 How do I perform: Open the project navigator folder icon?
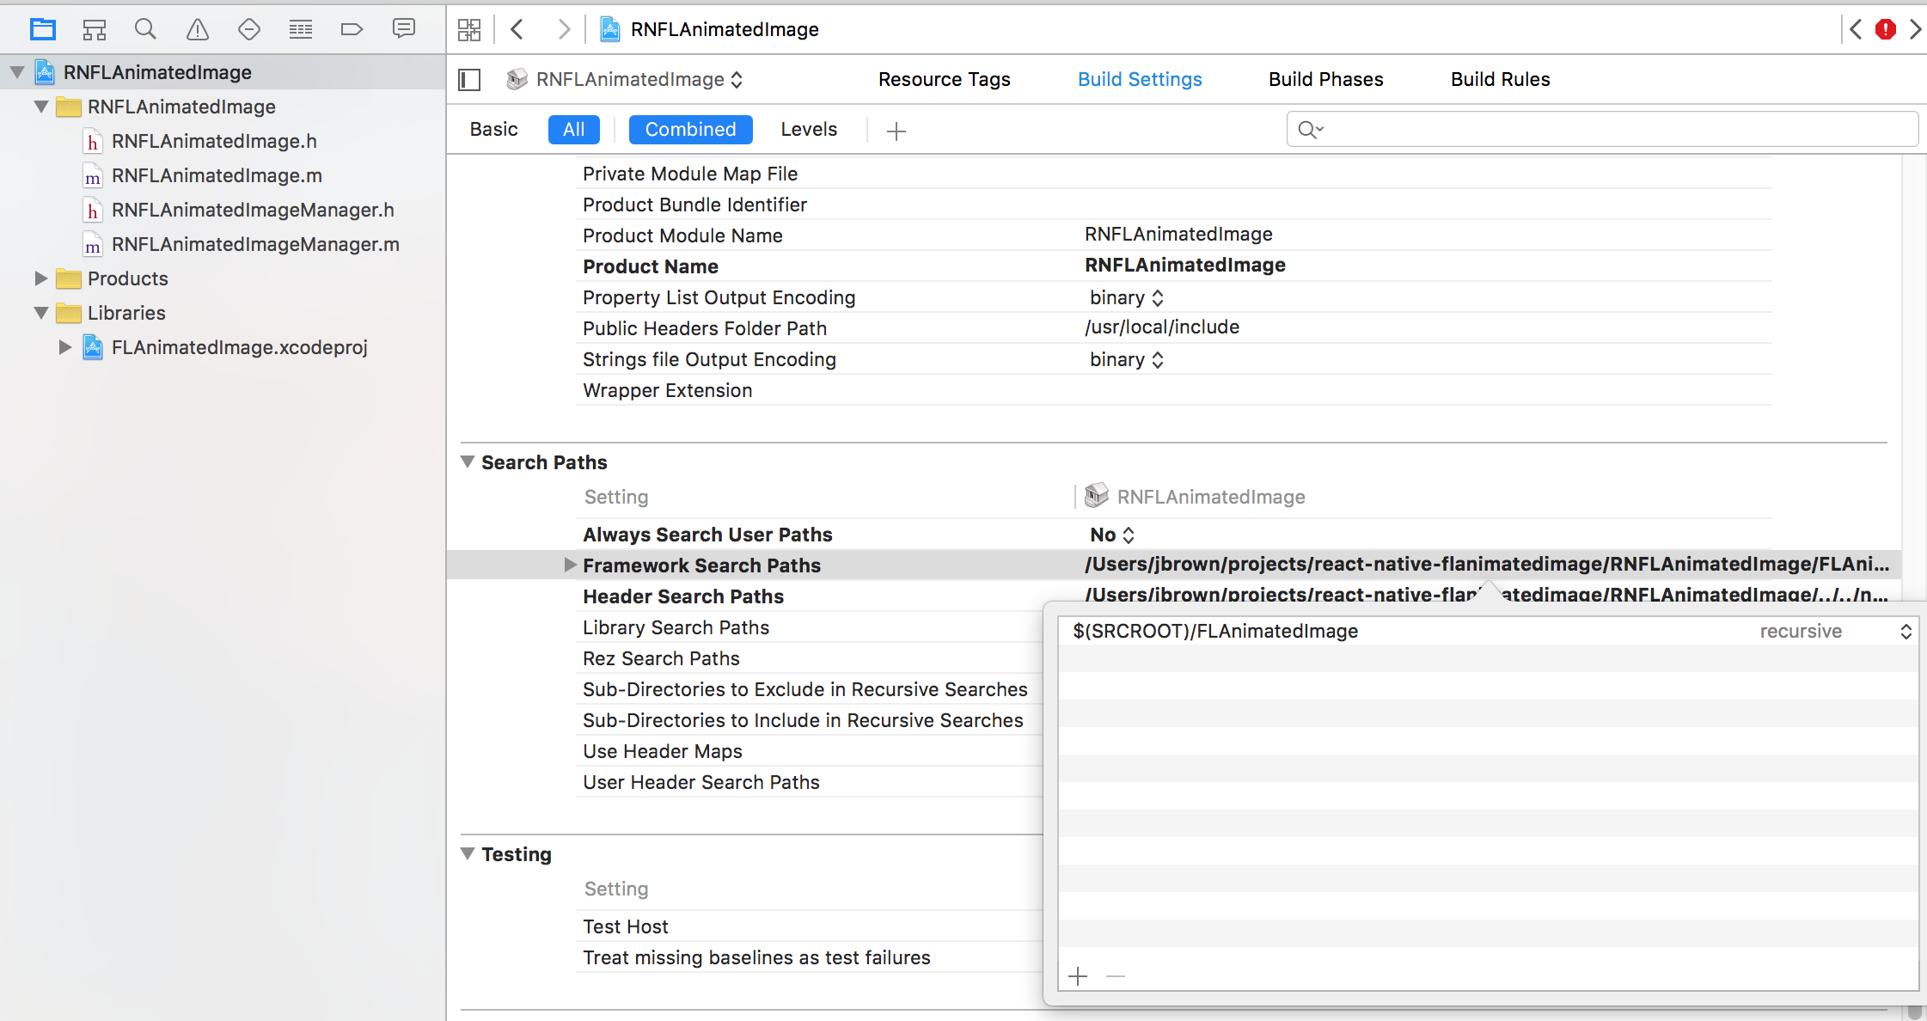tap(42, 29)
